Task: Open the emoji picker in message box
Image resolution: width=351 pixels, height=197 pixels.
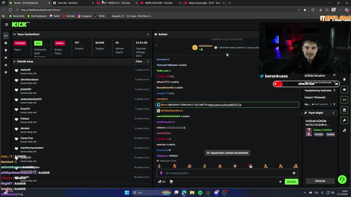Action: coord(294,173)
